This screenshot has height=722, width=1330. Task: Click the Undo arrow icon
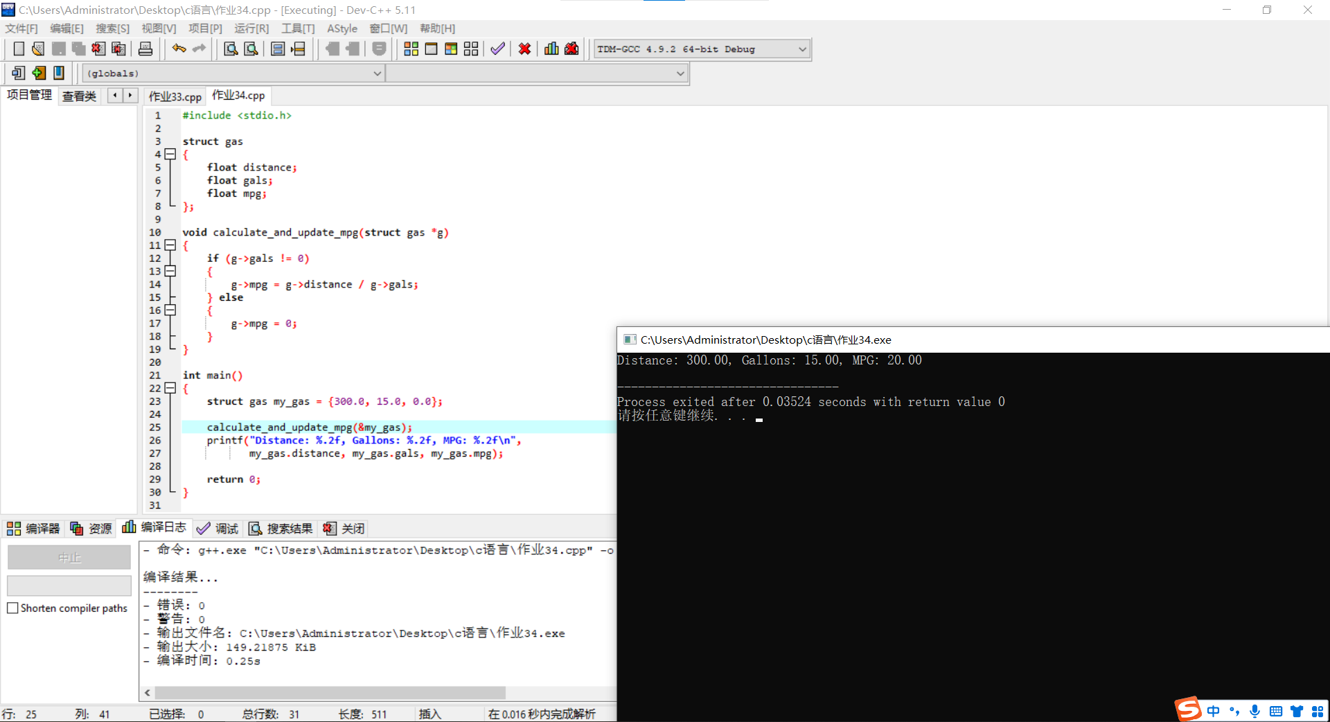(x=179, y=49)
